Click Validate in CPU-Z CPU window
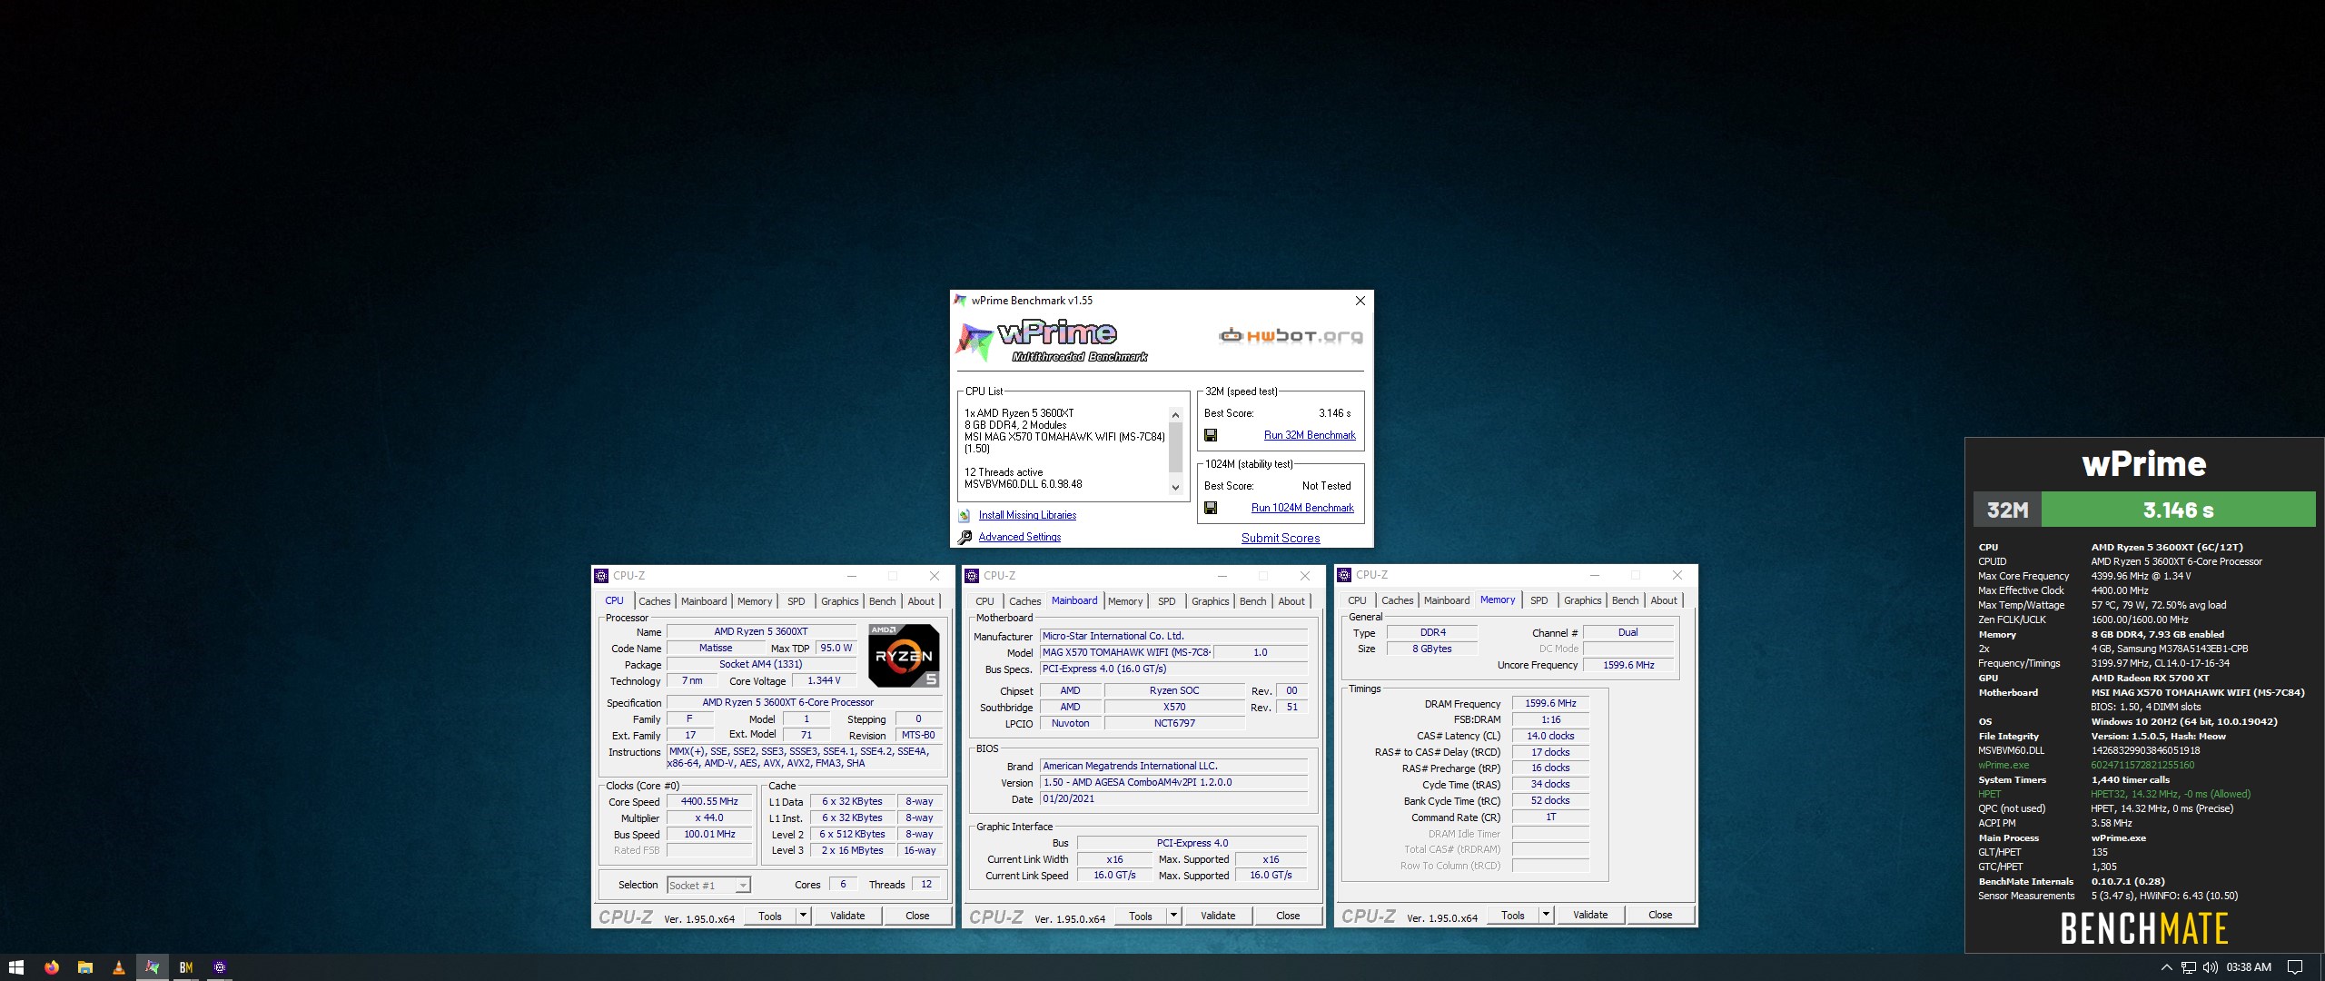This screenshot has height=981, width=2325. pos(847,916)
